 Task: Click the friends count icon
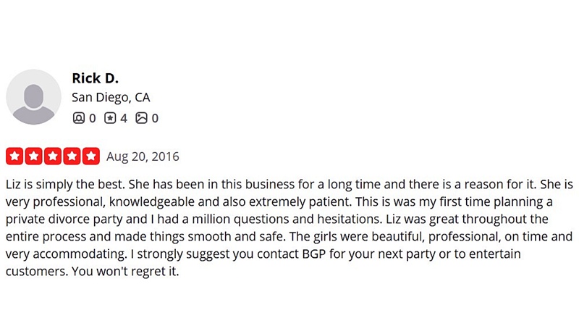pyautogui.click(x=78, y=117)
